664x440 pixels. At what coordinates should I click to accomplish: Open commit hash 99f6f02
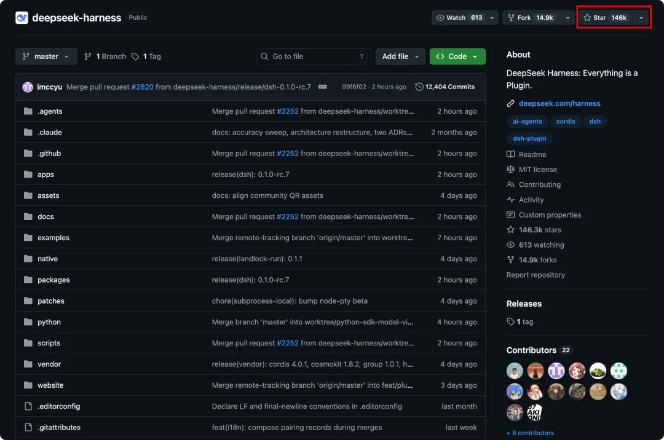354,87
